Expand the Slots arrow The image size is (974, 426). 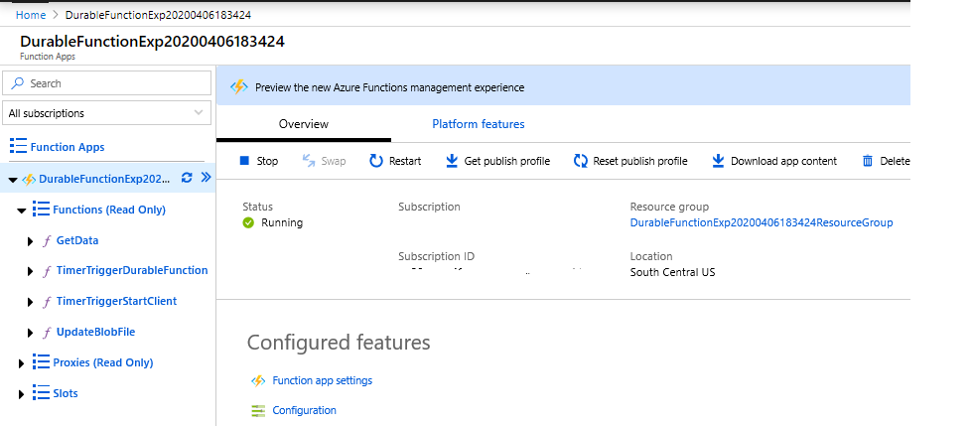click(22, 394)
